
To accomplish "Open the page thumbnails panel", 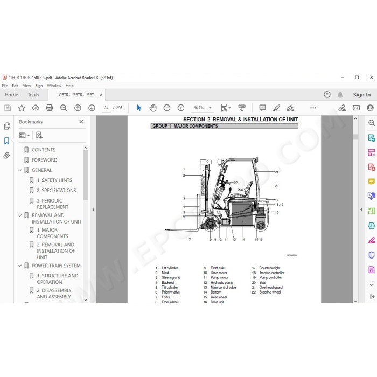I will [x=7, y=126].
